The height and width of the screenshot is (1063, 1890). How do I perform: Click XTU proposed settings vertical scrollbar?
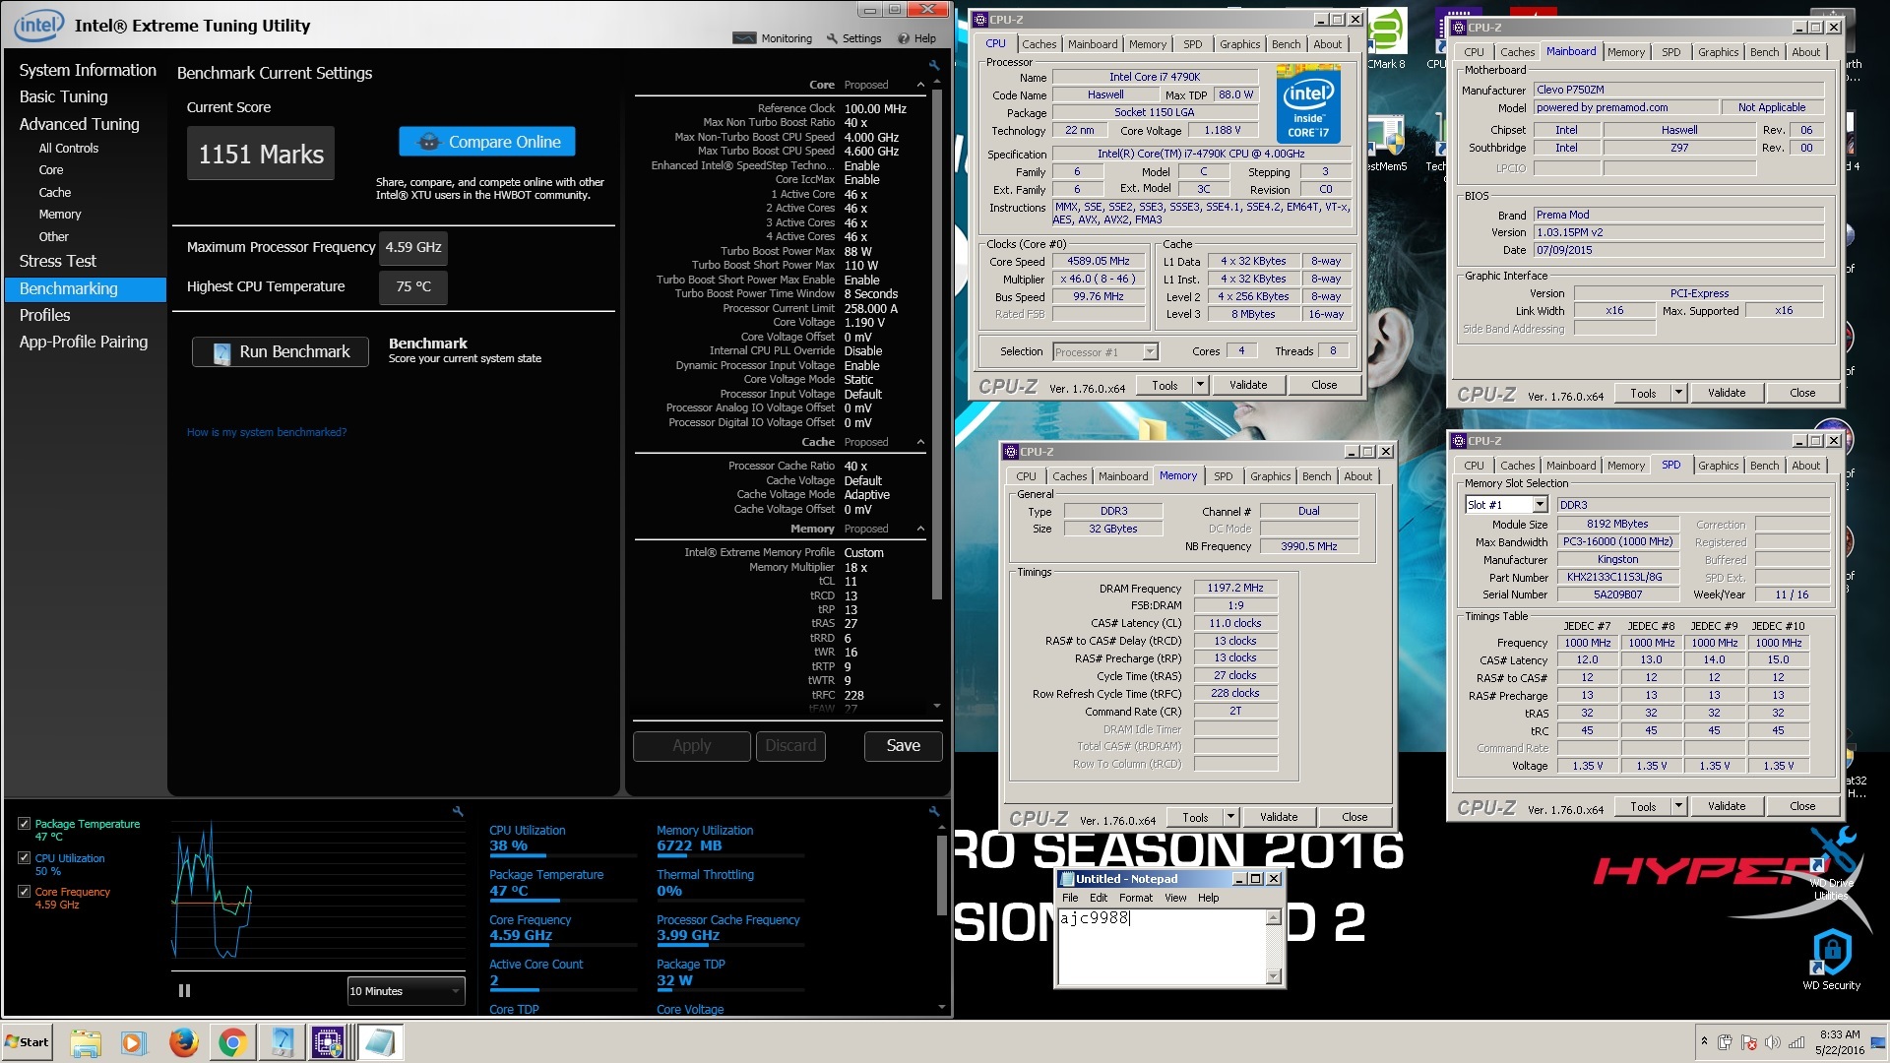click(936, 346)
